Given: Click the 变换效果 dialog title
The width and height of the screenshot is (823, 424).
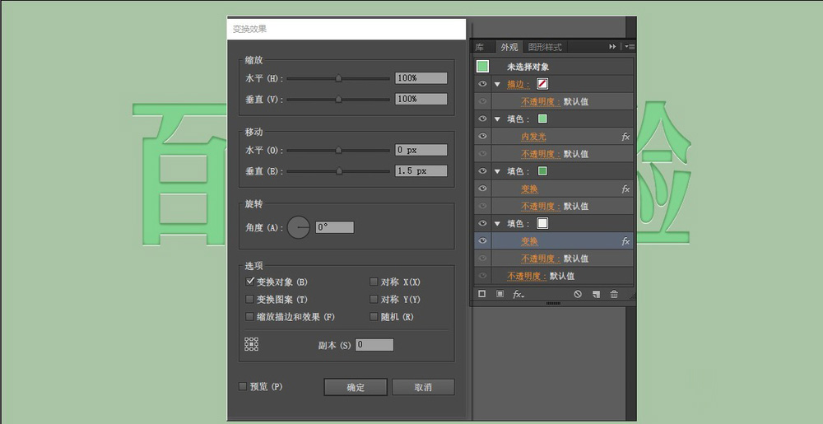Looking at the screenshot, I should (250, 30).
